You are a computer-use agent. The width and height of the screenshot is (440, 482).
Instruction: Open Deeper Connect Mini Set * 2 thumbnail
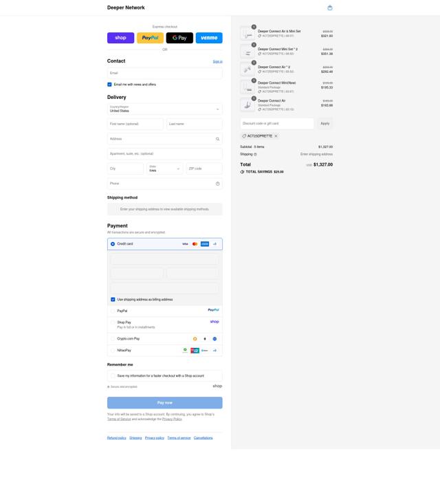pos(247,52)
